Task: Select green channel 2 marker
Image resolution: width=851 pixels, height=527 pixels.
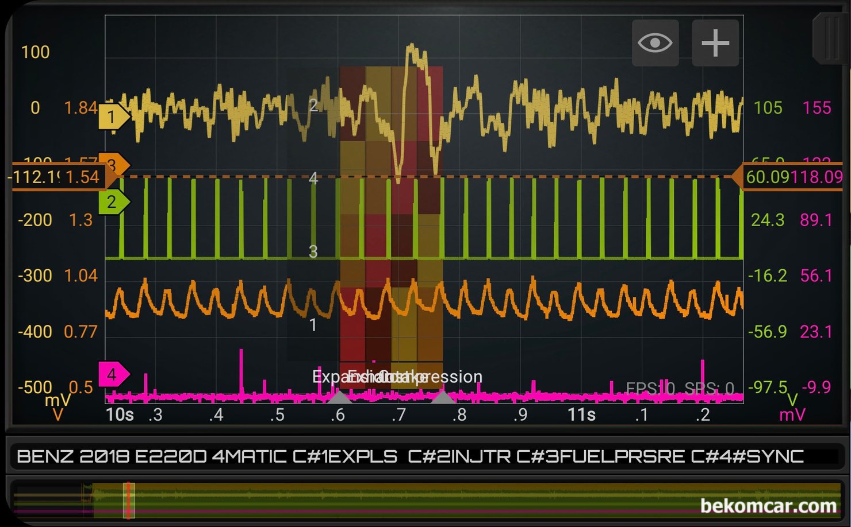Action: click(x=113, y=201)
